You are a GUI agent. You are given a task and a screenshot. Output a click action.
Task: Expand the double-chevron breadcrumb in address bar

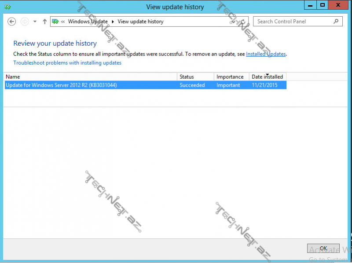[x=63, y=22]
